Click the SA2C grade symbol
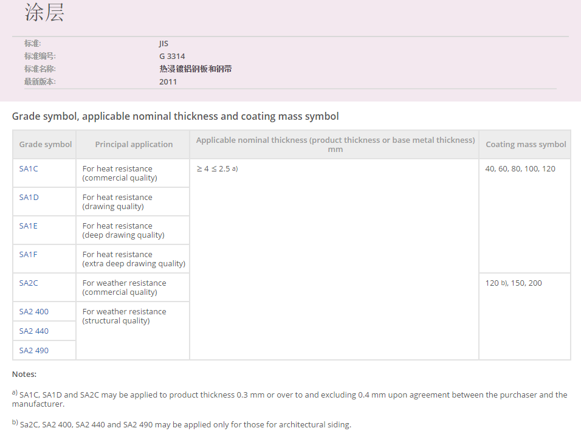Screen dimensions: 581x445 point(29,283)
